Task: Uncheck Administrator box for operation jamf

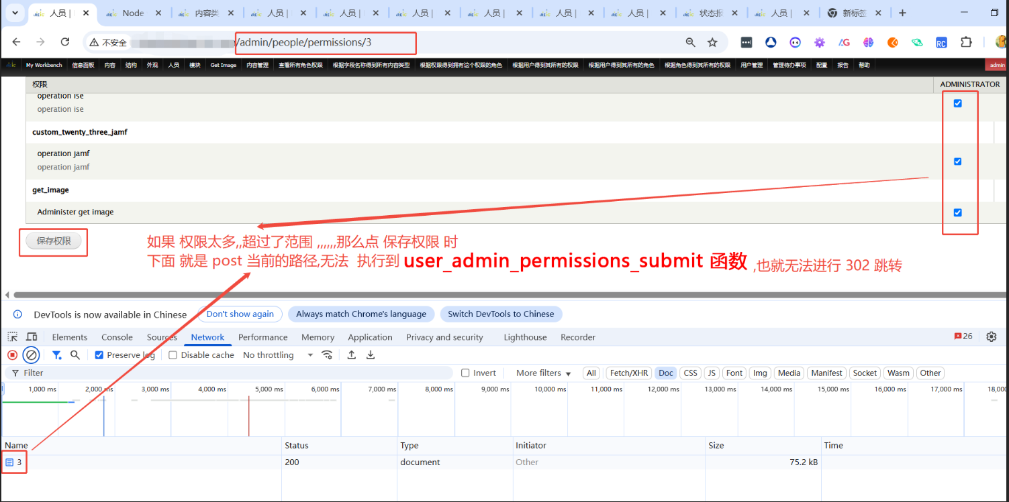Action: (x=958, y=162)
